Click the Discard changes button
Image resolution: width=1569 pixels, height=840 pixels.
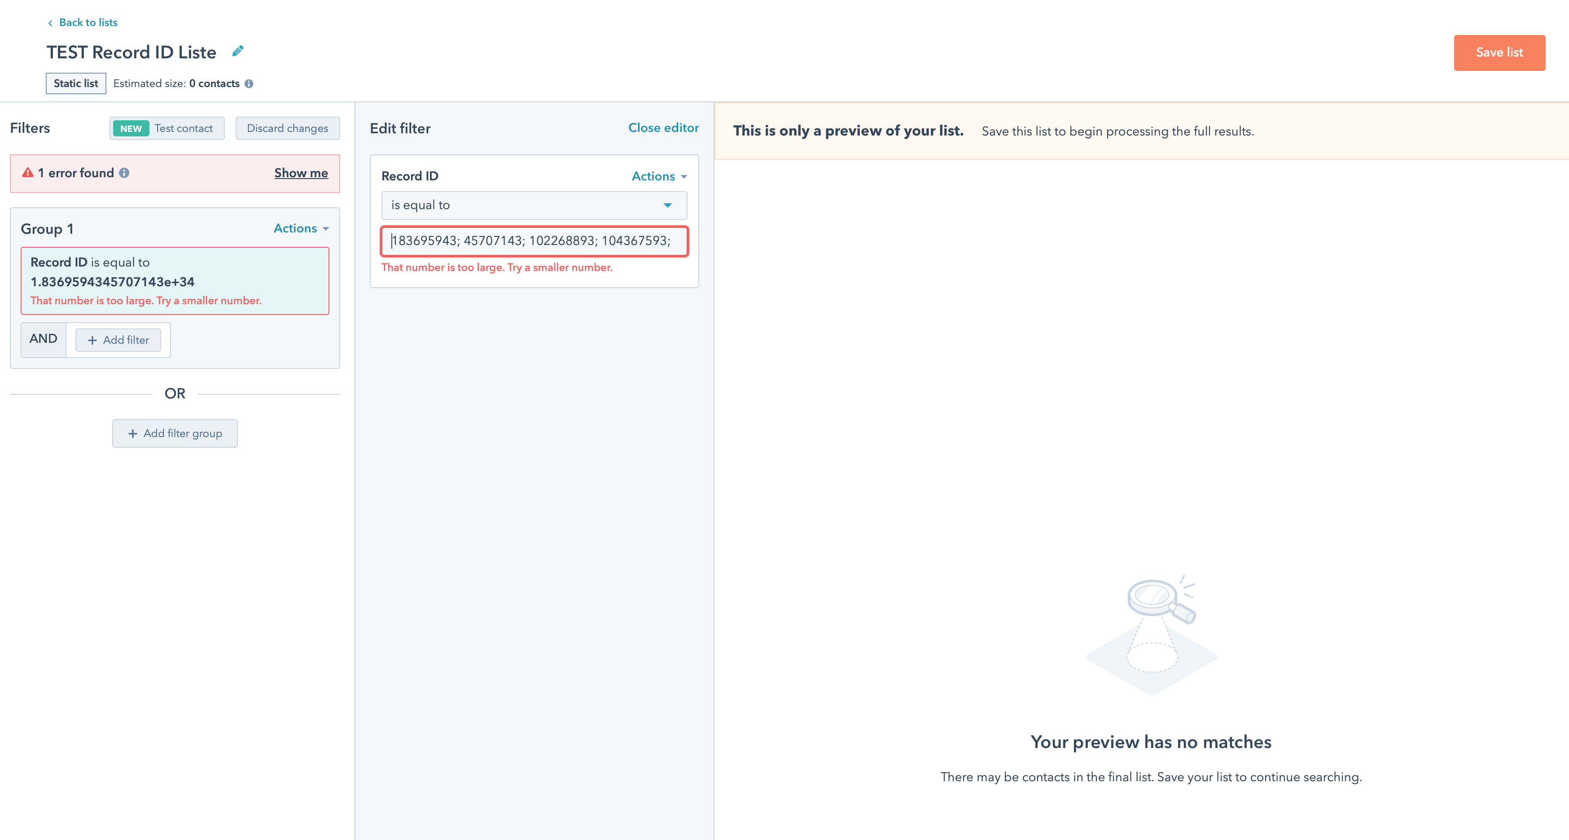288,128
